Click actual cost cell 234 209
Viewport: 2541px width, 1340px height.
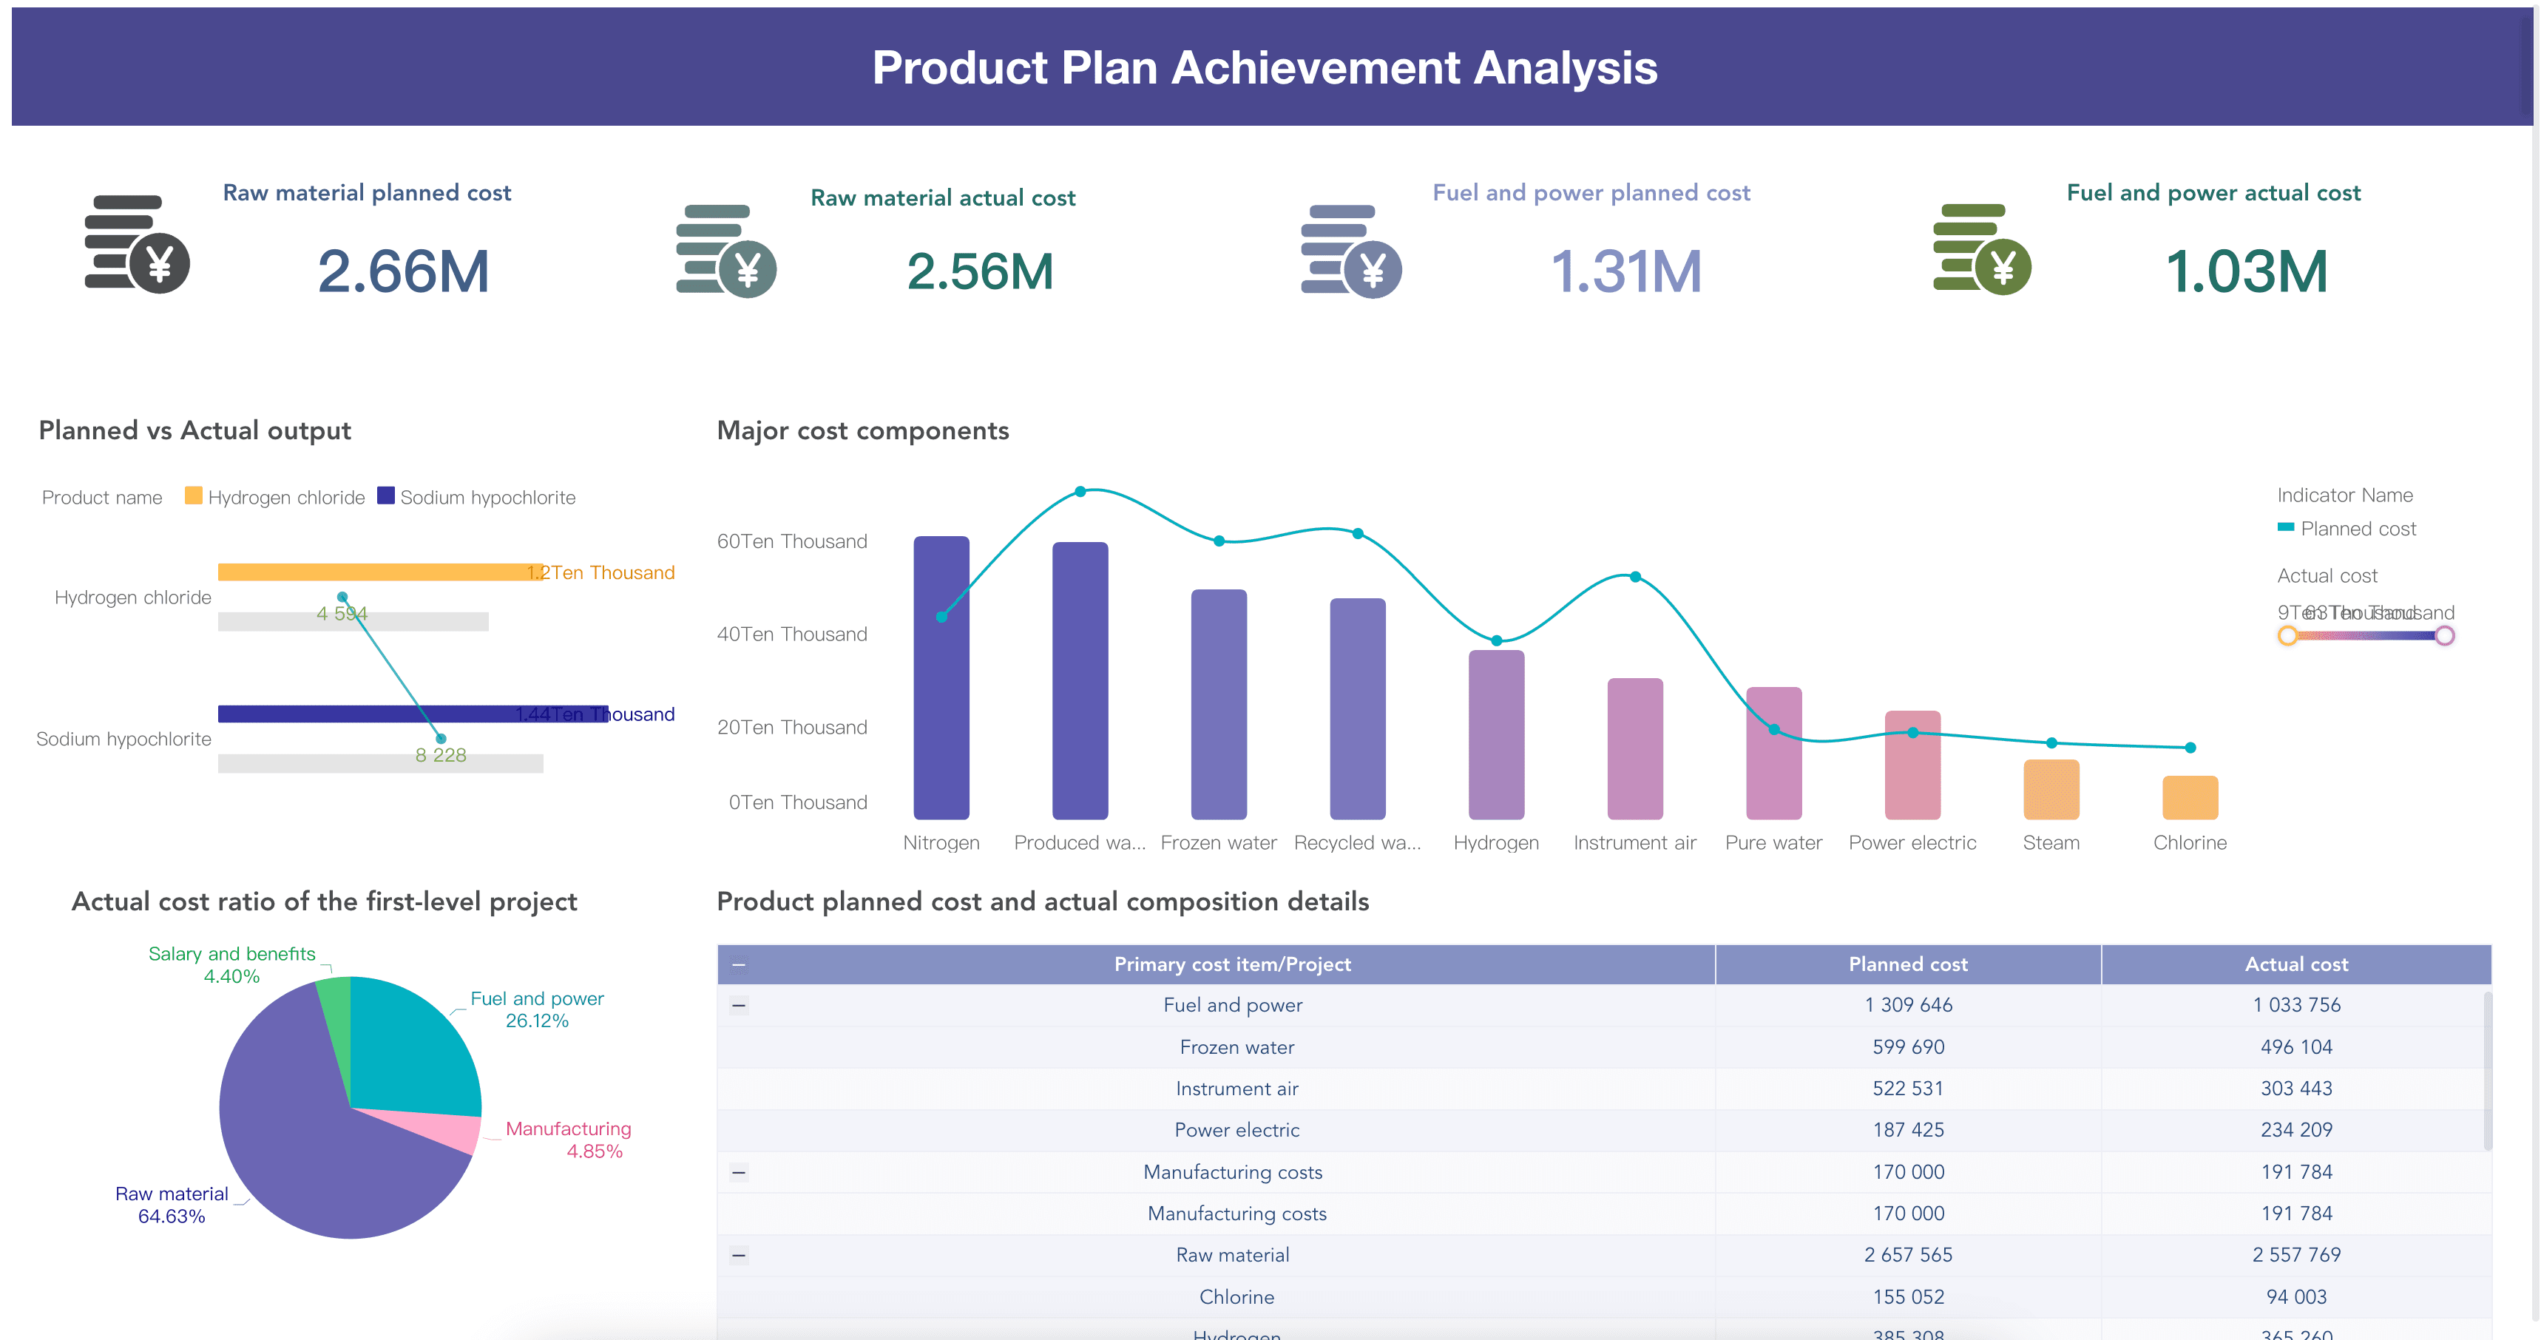[x=2296, y=1130]
